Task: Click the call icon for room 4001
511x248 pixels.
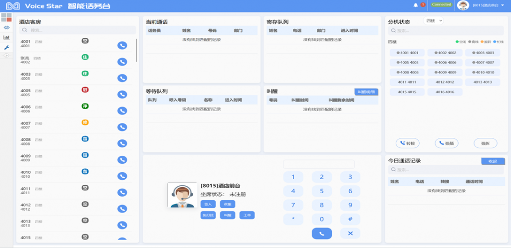Action: pyautogui.click(x=122, y=45)
